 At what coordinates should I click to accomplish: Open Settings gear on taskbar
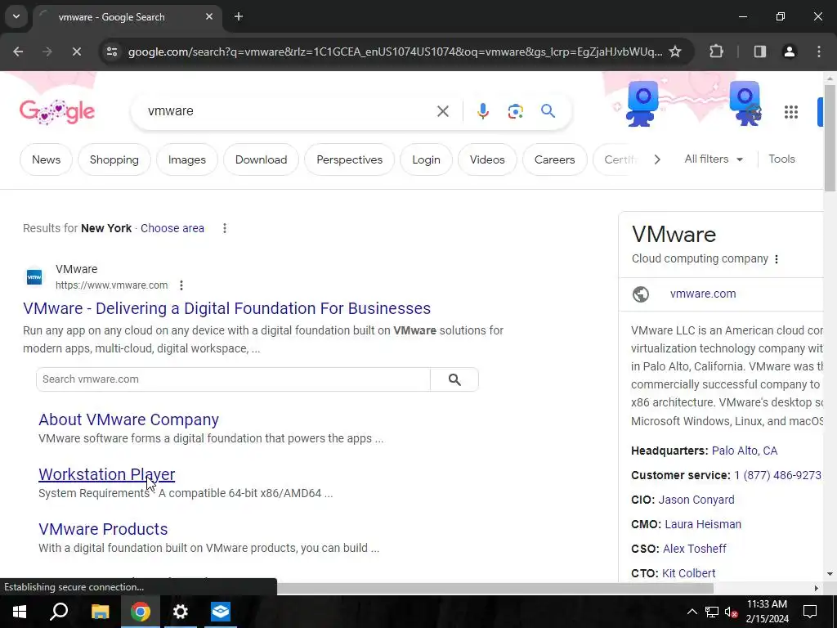click(181, 612)
